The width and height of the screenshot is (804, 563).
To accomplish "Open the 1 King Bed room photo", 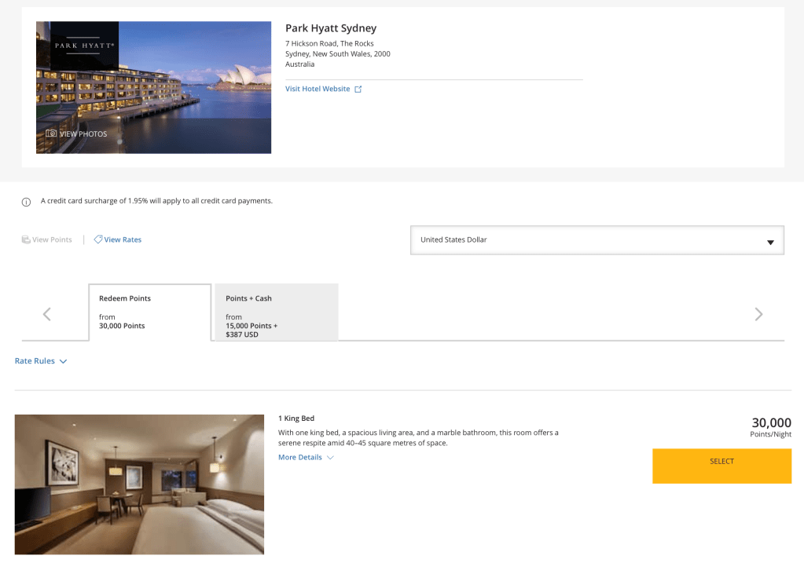I will (x=139, y=484).
